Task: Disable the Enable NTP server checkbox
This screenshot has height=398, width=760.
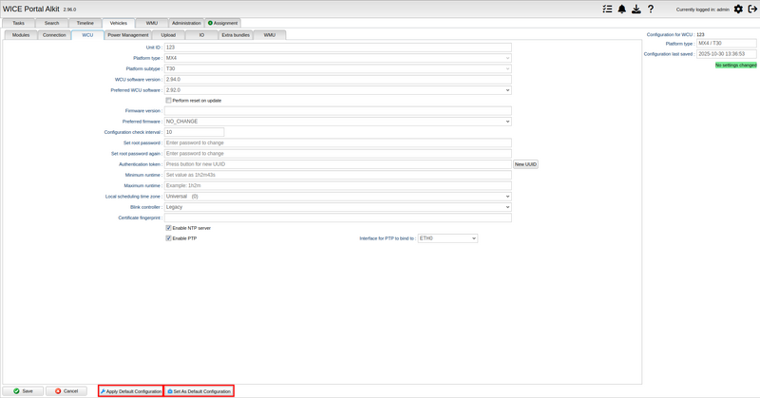Action: [x=169, y=228]
